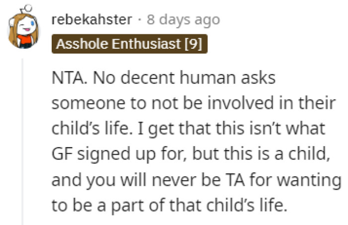
Task: Open the rebekahster user profile link
Action: point(91,20)
